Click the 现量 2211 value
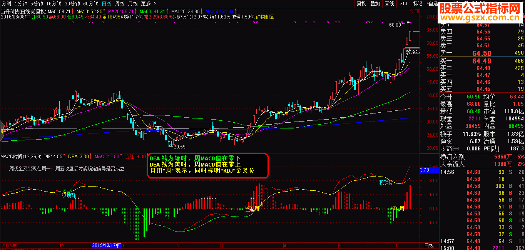Image resolution: width=525 pixels, height=250 pixels. pyautogui.click(x=475, y=118)
